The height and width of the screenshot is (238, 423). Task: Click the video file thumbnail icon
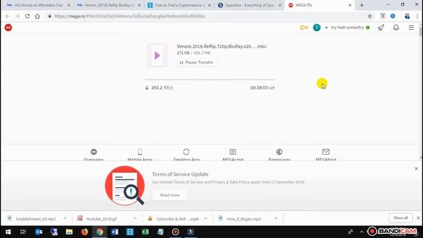(x=157, y=56)
